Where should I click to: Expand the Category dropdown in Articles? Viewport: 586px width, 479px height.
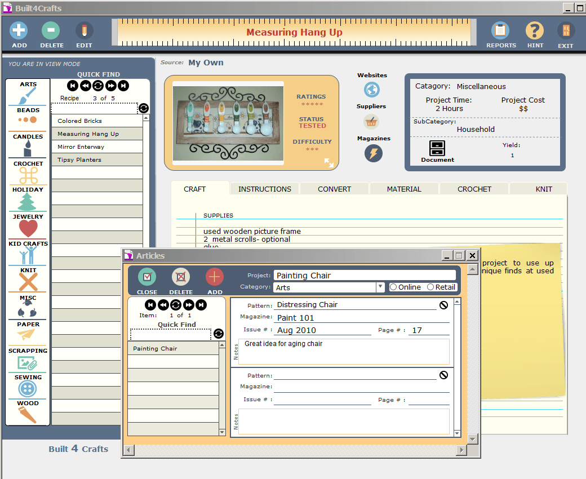point(380,287)
